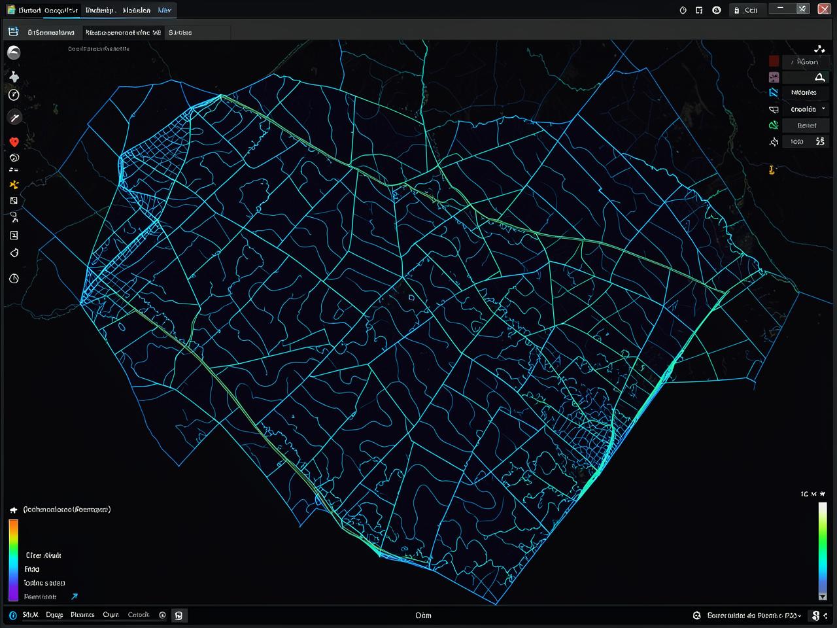Click the blue save-like icon in second toolbar row
837x628 pixels.
point(13,31)
